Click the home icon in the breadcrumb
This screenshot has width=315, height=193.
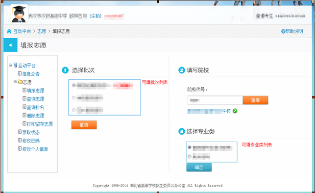[9, 31]
